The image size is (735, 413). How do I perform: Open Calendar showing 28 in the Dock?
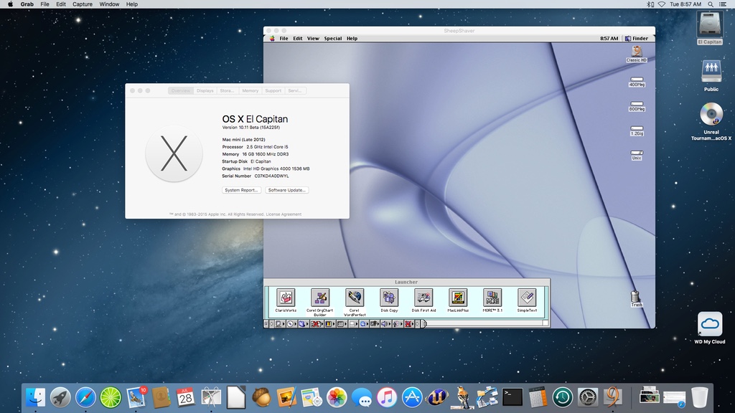point(186,397)
